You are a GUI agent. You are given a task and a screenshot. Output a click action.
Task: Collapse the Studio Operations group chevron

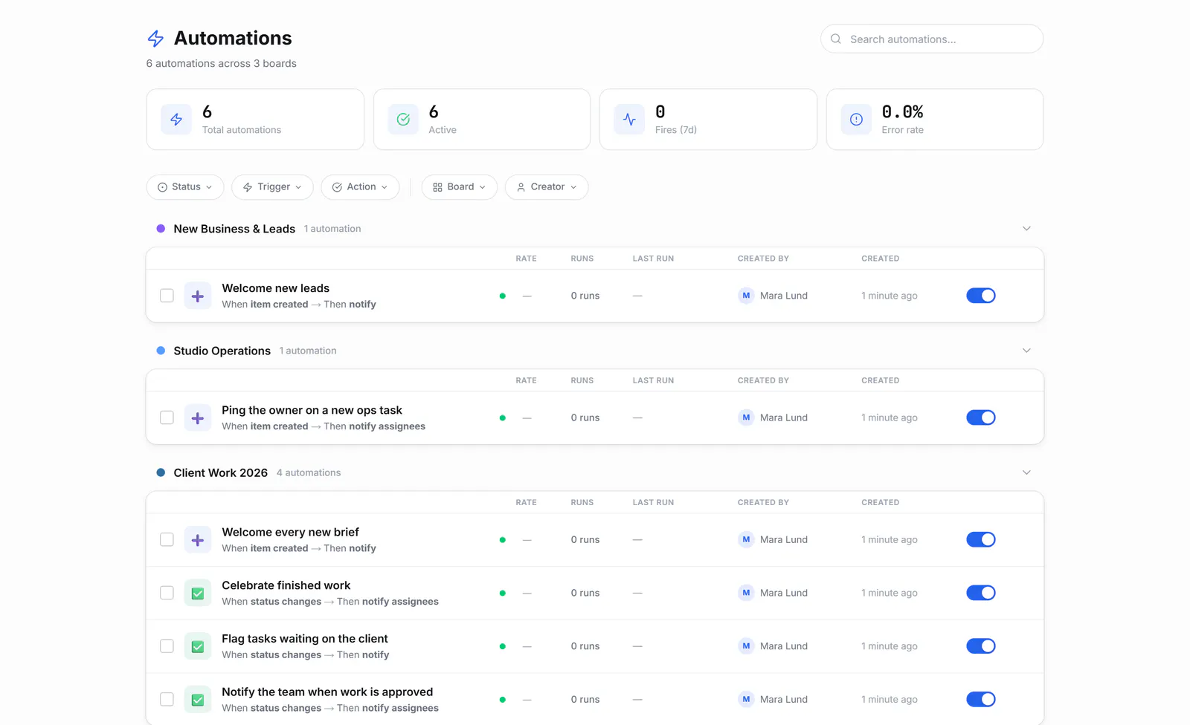(x=1026, y=351)
